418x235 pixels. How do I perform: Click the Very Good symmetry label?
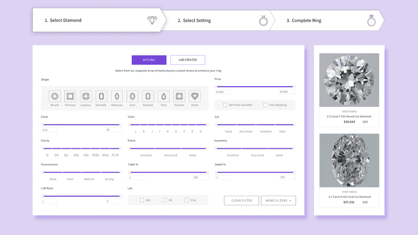pos(257,155)
